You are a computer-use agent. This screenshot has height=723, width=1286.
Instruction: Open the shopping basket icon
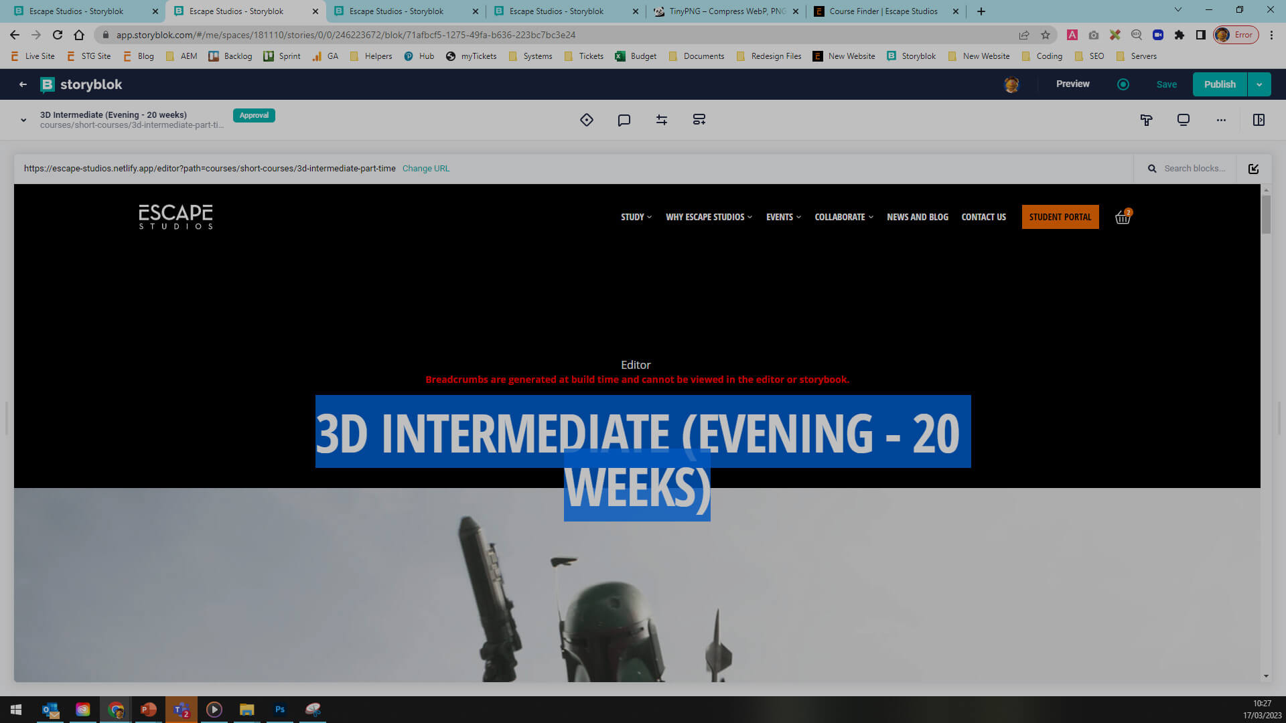pos(1123,217)
